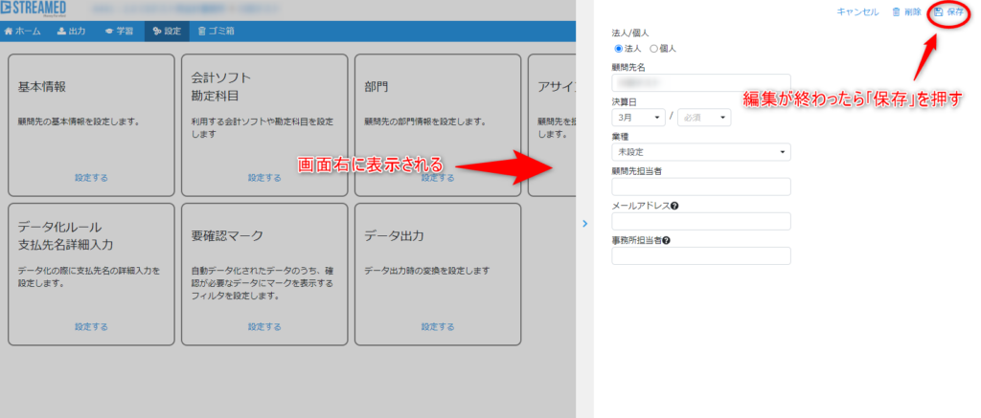981x418 pixels.
Task: Click 基本情報 card title
Action: pos(42,87)
